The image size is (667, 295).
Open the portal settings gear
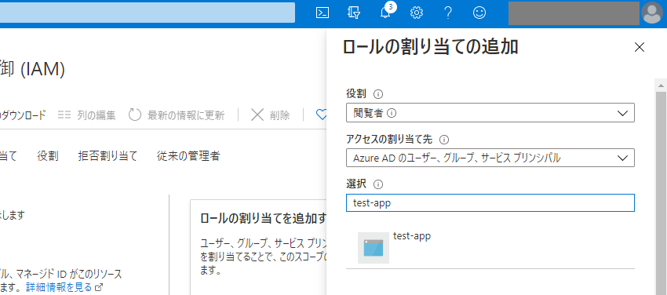pyautogui.click(x=417, y=13)
